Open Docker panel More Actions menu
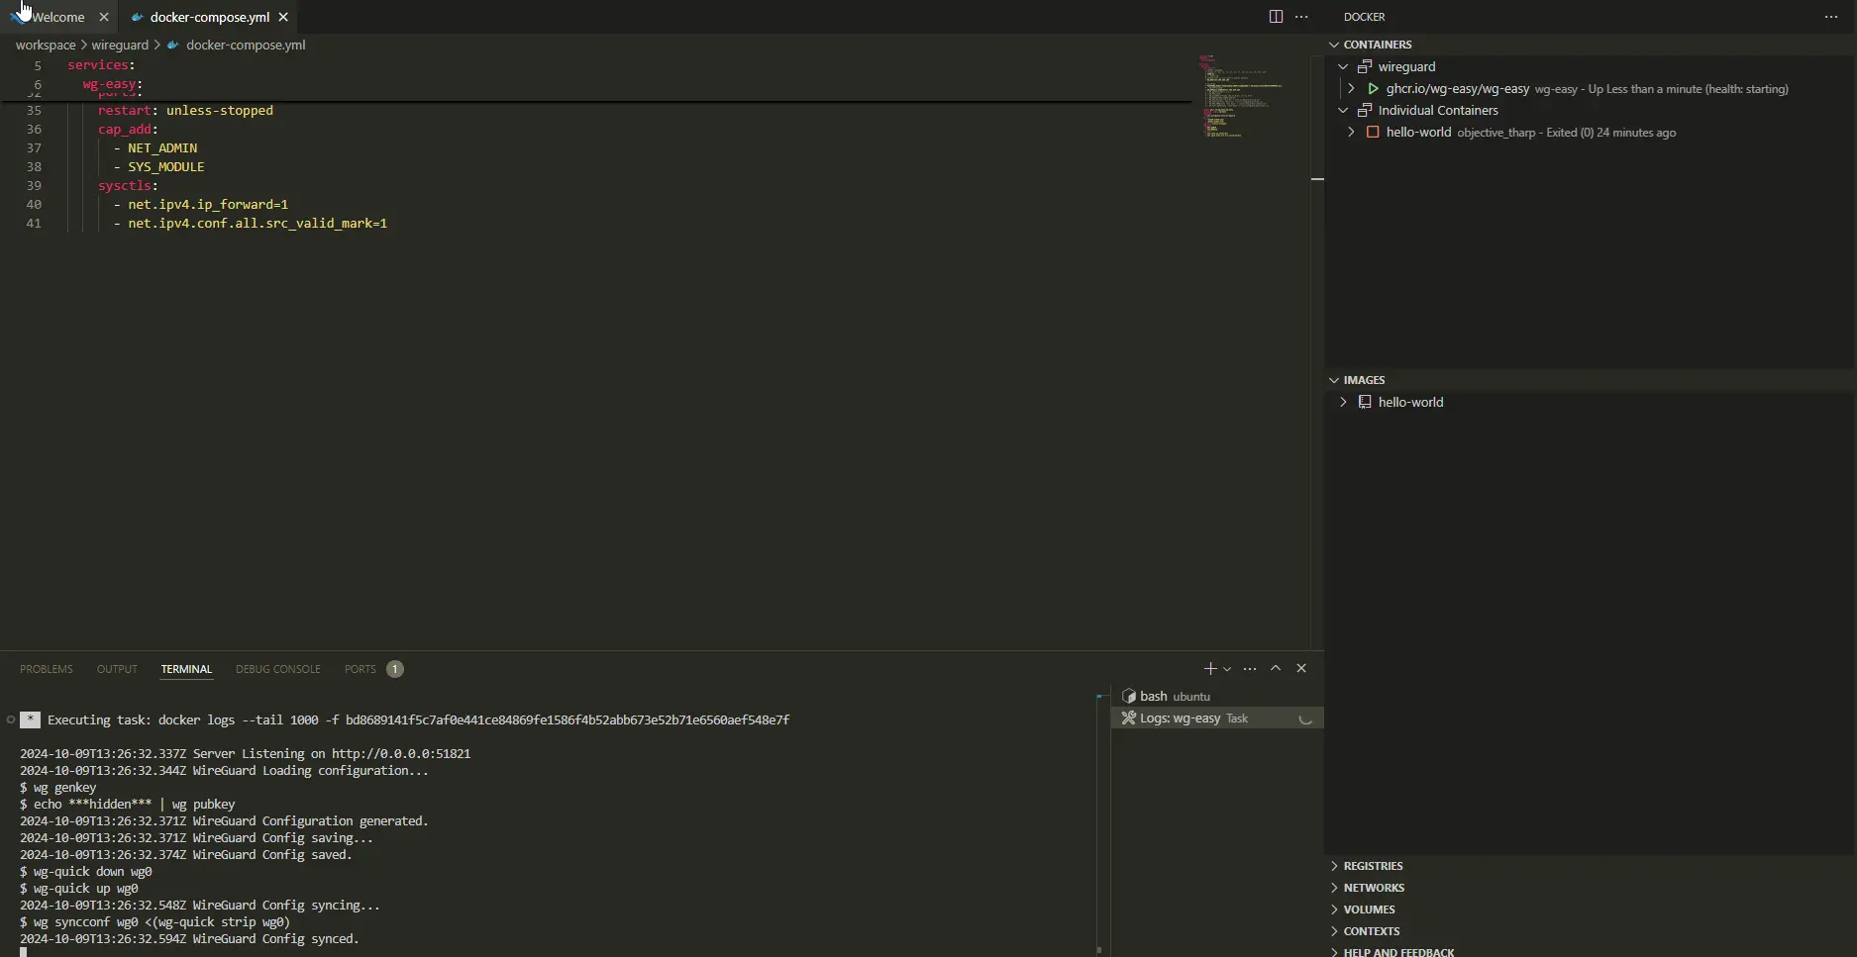 pyautogui.click(x=1831, y=17)
